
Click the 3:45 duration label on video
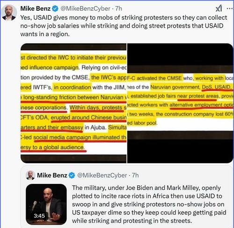tap(39, 216)
